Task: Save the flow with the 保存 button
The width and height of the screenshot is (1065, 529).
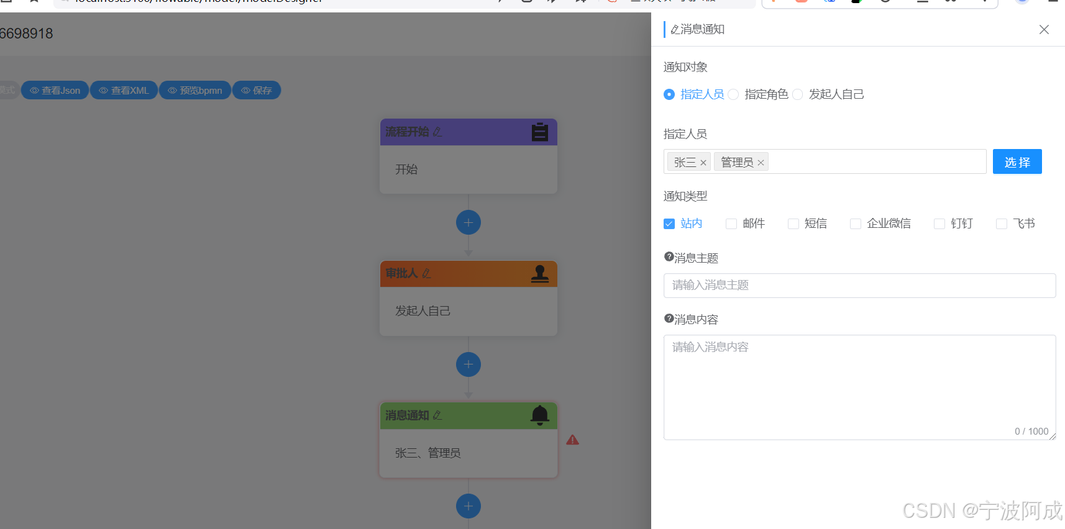Action: [x=257, y=90]
